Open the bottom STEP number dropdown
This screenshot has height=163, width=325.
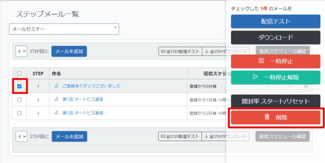click(21, 136)
